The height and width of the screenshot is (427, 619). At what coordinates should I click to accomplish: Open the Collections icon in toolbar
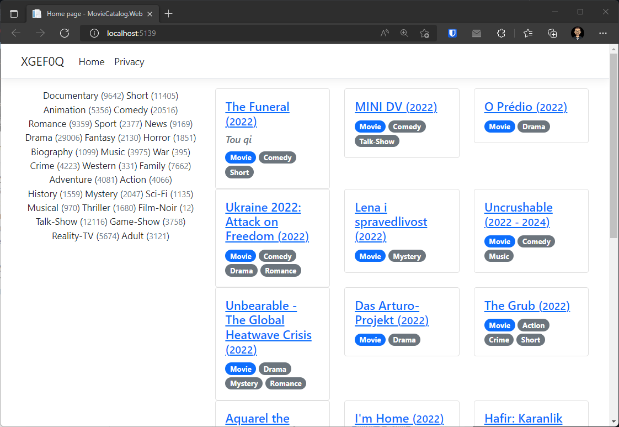point(552,33)
